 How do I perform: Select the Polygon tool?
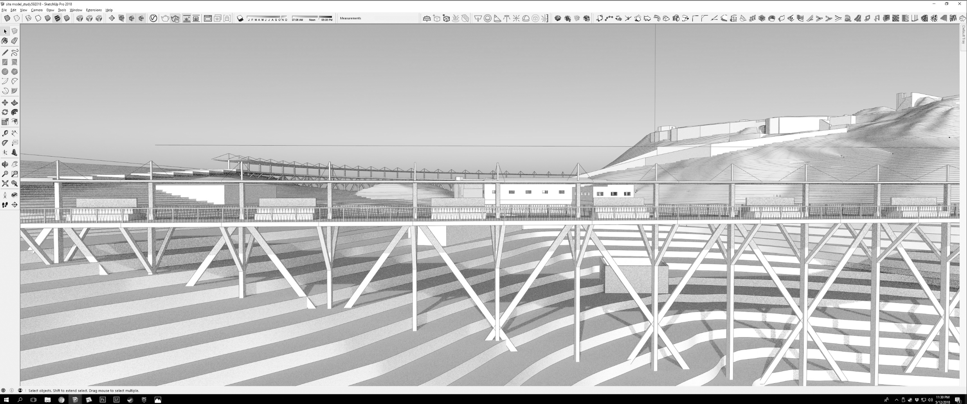14,72
